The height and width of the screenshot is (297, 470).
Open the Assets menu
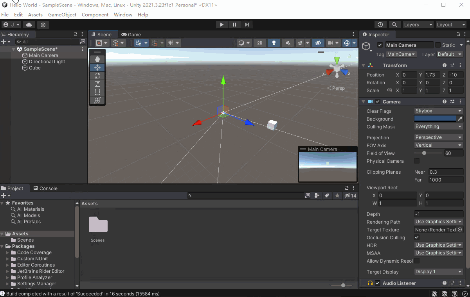(x=35, y=14)
